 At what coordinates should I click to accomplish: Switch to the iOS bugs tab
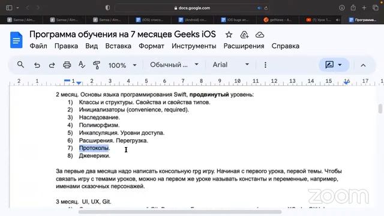235,20
